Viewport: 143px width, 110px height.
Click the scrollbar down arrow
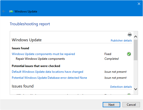[135, 89]
